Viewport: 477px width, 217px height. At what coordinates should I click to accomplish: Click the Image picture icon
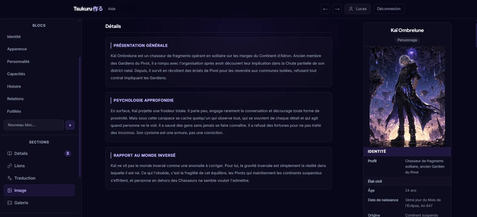pos(10,190)
